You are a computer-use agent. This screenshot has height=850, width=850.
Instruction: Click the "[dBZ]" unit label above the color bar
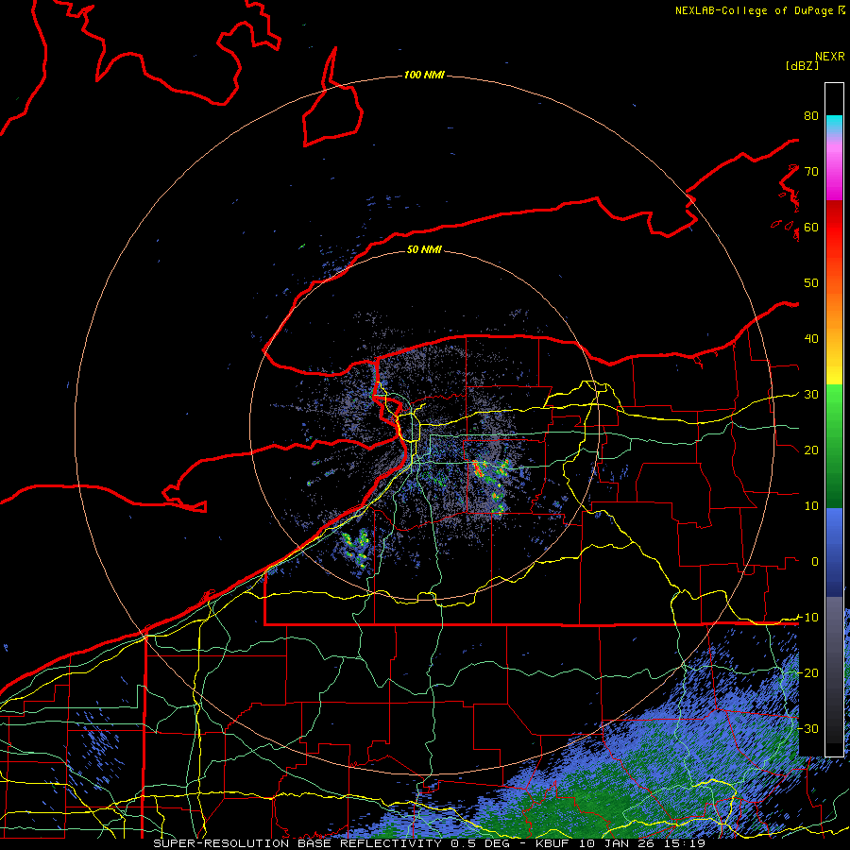click(802, 66)
